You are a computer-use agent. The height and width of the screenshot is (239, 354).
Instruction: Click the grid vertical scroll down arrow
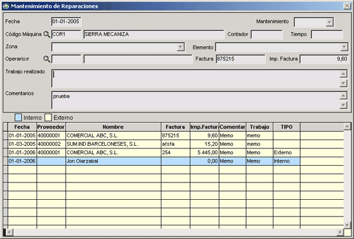347,224
